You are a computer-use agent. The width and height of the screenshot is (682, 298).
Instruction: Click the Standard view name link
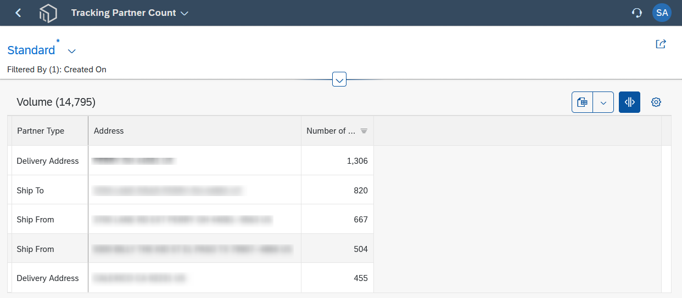pos(31,50)
